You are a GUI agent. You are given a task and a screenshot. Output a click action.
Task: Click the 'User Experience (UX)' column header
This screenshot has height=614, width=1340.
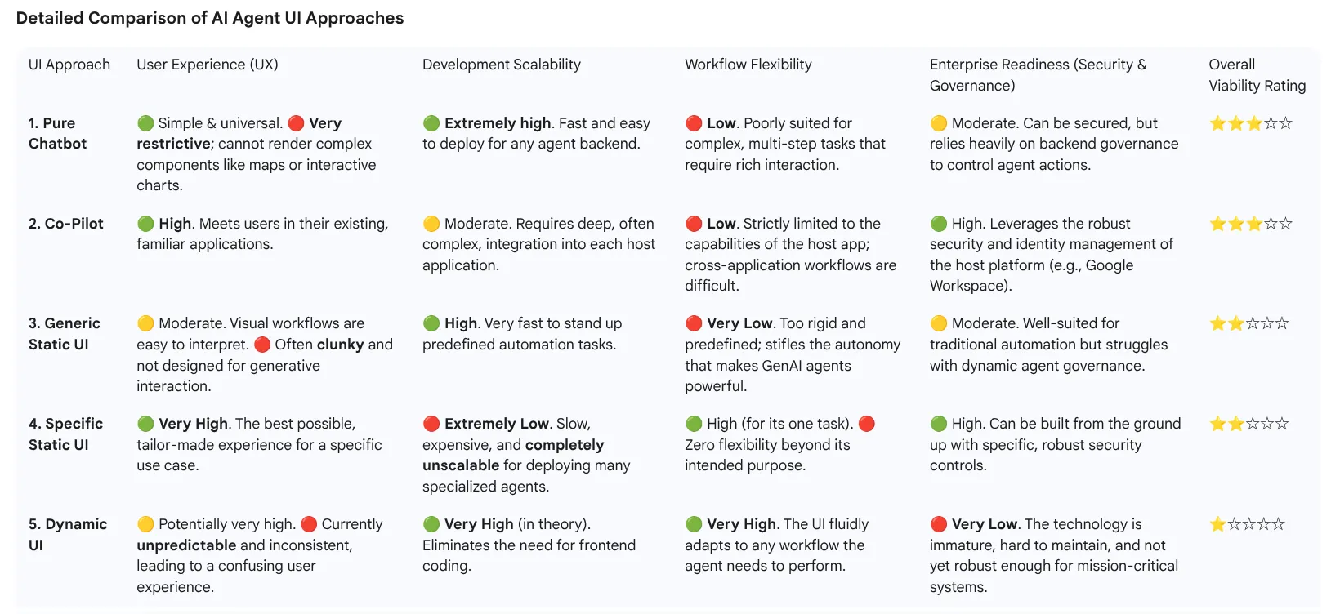pos(208,65)
